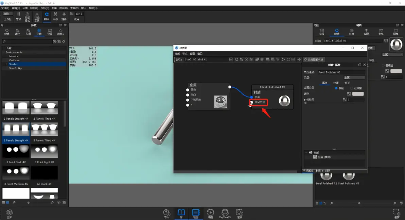Open the Animation panel from bottom bar
Viewport: 405px width, 220px height.
click(x=210, y=213)
